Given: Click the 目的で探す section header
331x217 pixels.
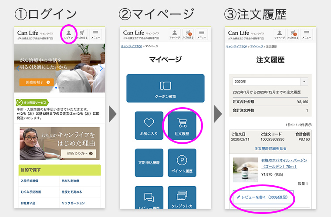Looking at the screenshot, I should coord(60,170).
